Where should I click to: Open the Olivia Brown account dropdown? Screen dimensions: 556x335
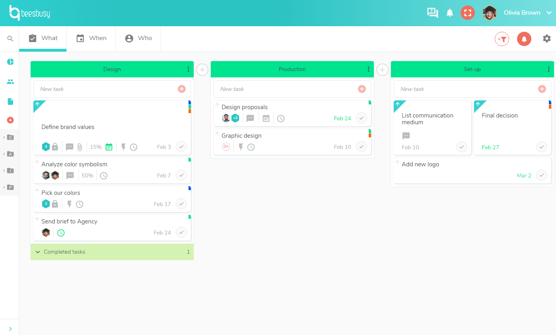tap(526, 12)
